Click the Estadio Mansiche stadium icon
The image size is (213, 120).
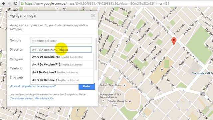pyautogui.click(x=130, y=101)
